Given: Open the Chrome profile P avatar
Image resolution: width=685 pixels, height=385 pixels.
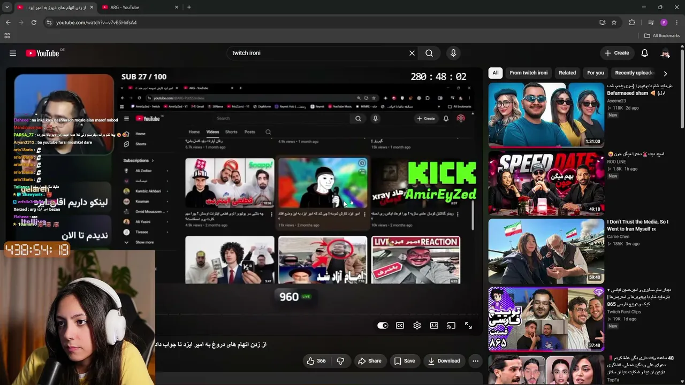Looking at the screenshot, I should (x=664, y=22).
